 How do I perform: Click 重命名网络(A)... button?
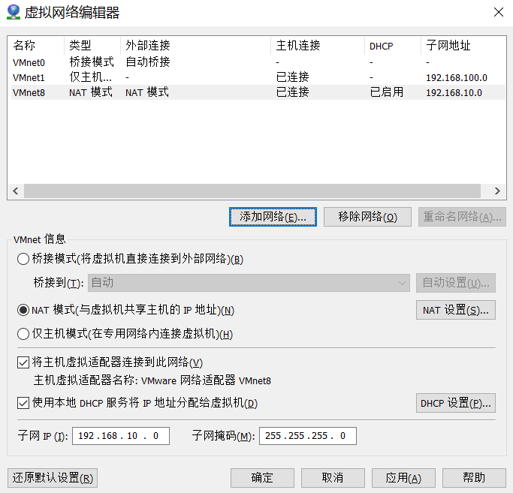coord(462,217)
